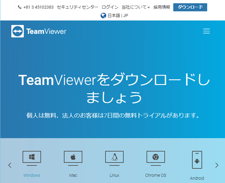Select the Linux penguin icon
The image size is (225, 183).
click(114, 158)
